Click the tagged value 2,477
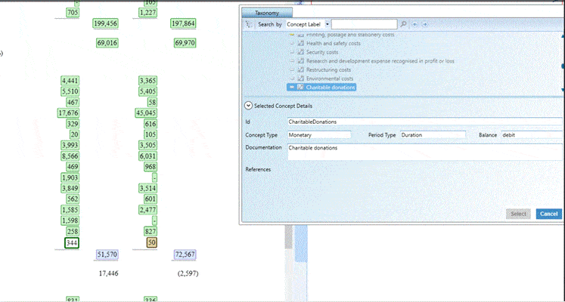The image size is (565, 302). coord(147,210)
